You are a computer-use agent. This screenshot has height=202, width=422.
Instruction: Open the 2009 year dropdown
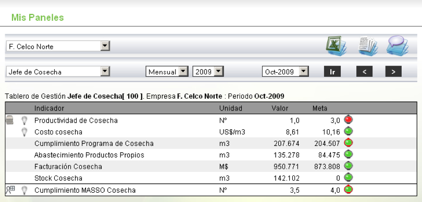208,72
